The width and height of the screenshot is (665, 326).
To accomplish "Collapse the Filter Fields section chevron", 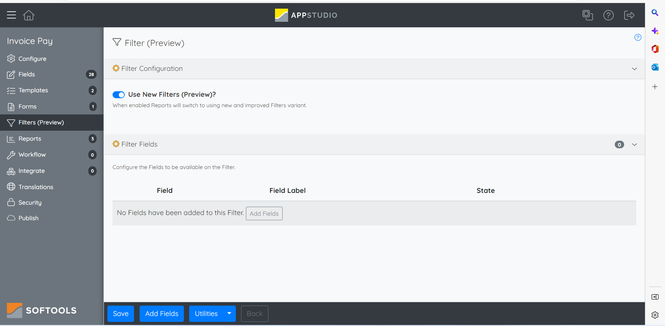I will (634, 145).
